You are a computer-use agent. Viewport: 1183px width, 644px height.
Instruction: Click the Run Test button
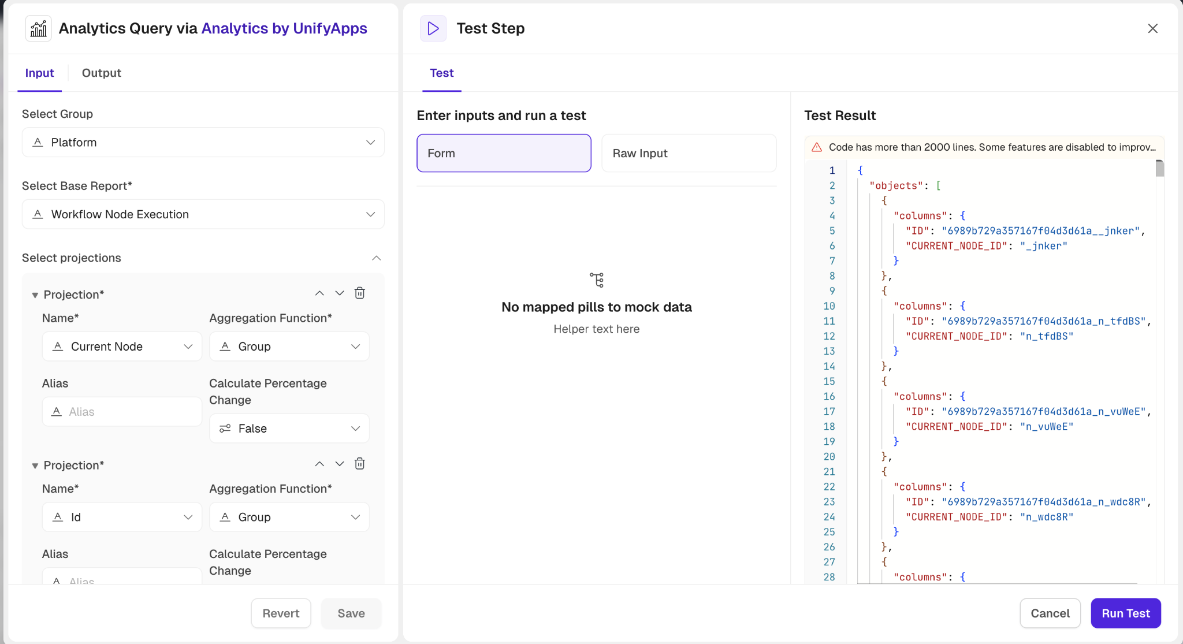1125,613
